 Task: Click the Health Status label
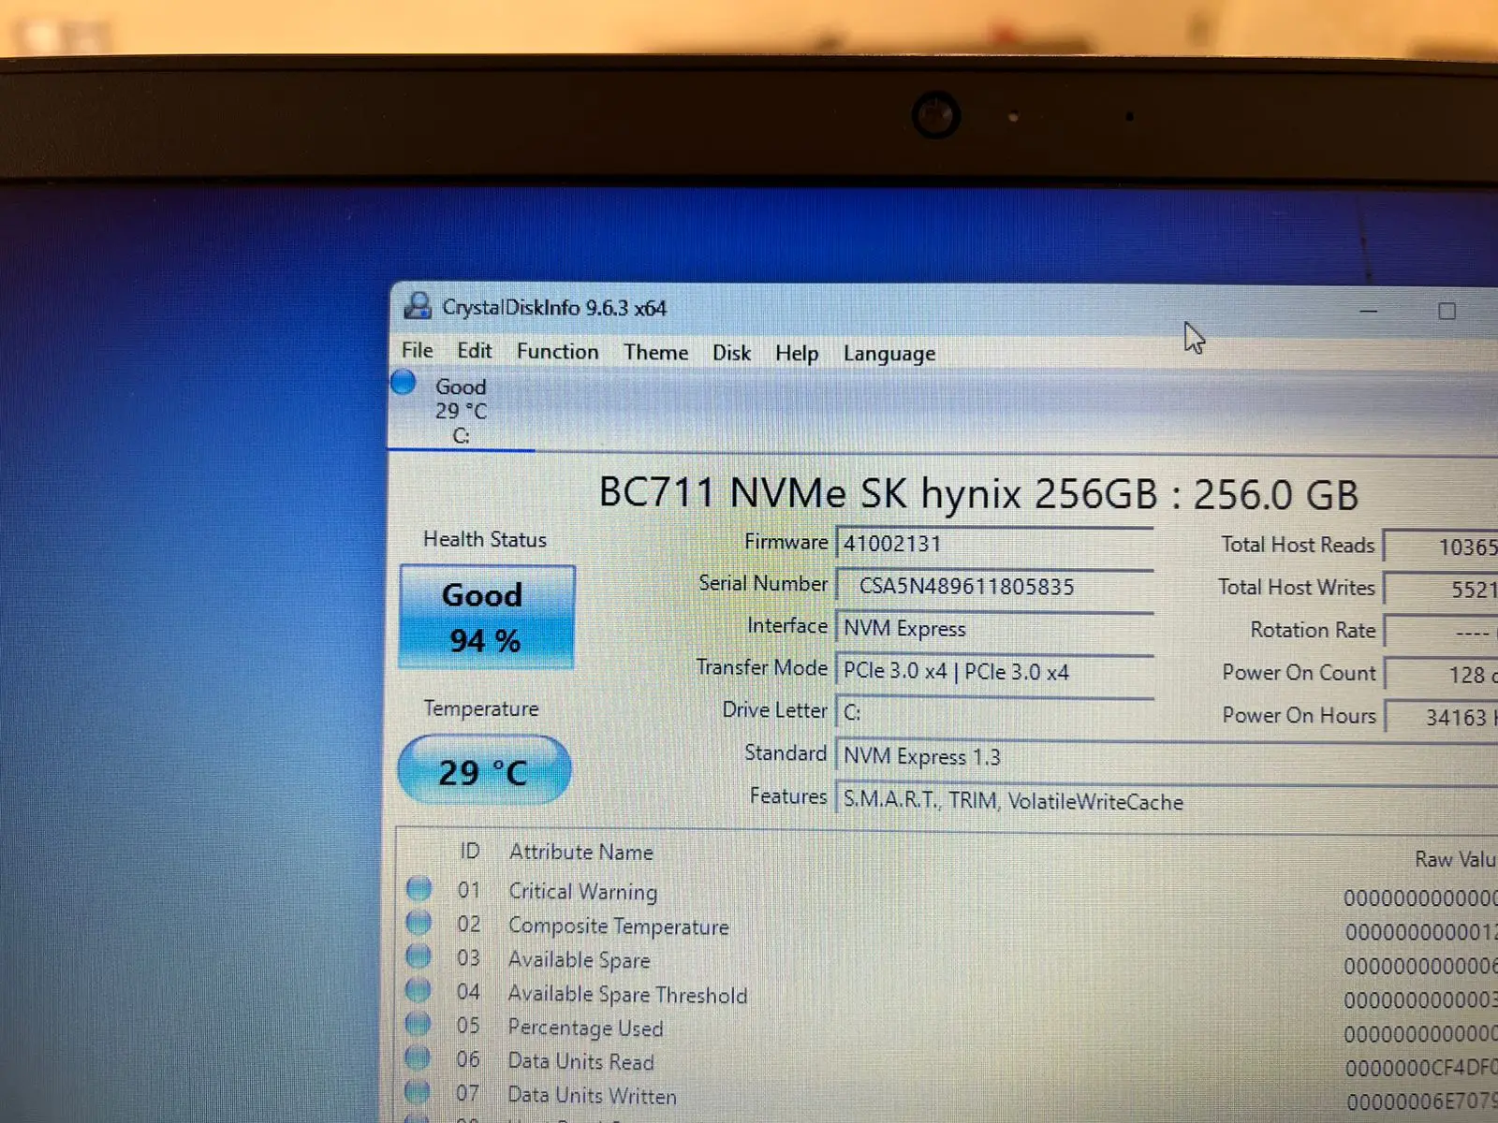[484, 539]
